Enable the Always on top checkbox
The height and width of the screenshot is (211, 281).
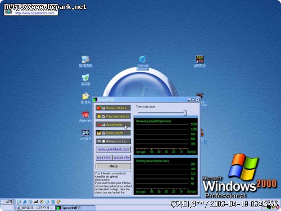coord(103,141)
